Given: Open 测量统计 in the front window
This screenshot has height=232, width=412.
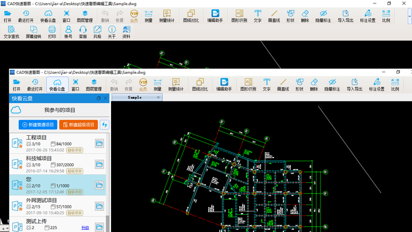Looking at the screenshot, I should [x=176, y=85].
